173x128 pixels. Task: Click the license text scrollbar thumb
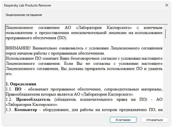165,34
